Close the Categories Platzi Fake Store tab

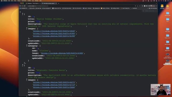point(40,4)
